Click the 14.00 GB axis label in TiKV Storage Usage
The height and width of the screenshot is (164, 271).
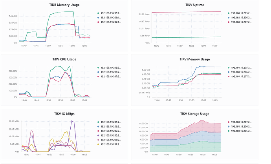(x=143, y=124)
